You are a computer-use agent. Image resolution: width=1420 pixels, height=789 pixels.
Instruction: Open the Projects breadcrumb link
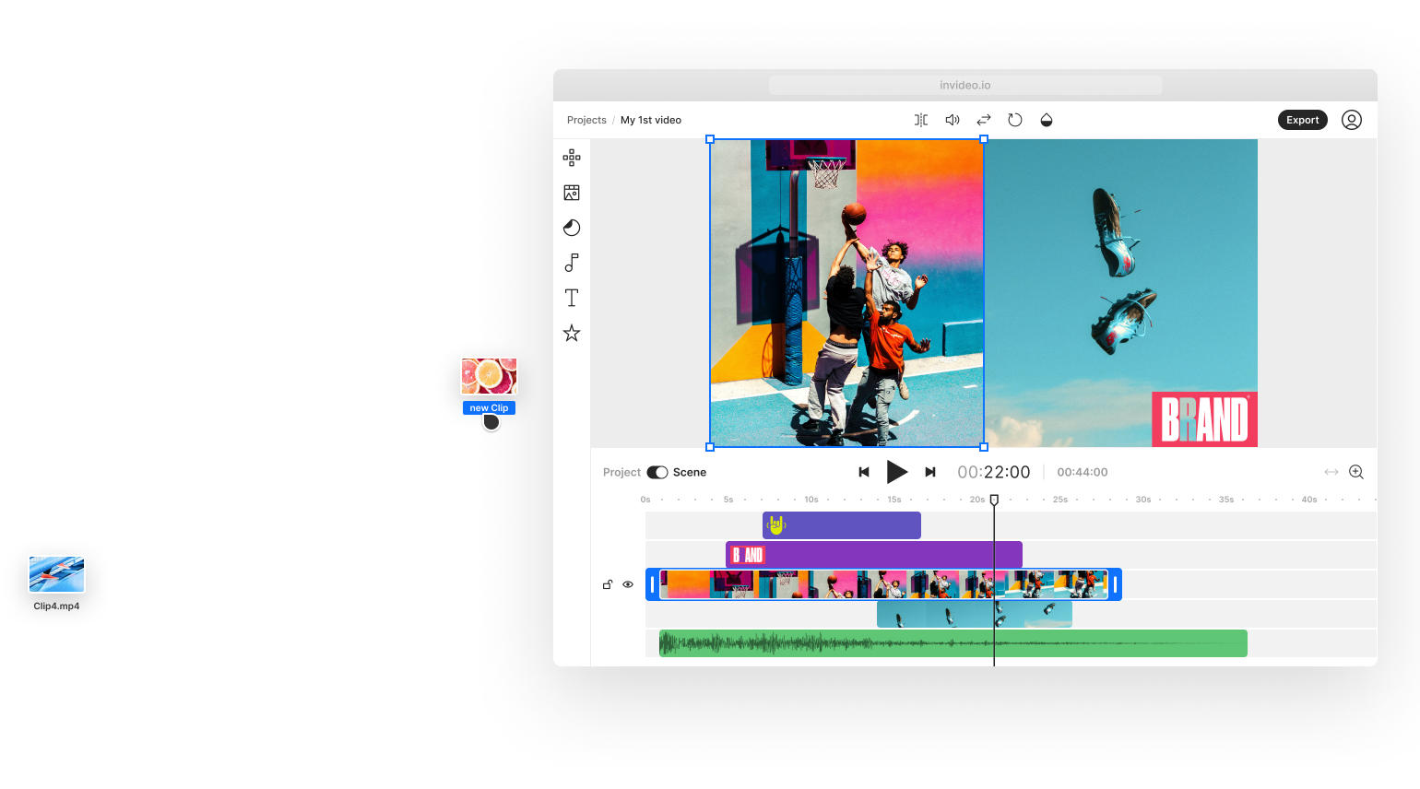[586, 120]
